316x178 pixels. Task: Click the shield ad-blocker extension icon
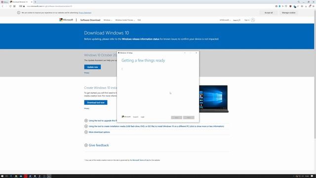(x=290, y=6)
